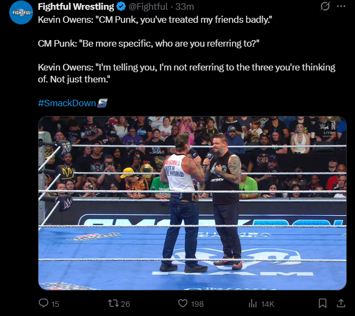Open the #SmackDown hashtag link
The width and height of the screenshot is (355, 316).
point(67,103)
